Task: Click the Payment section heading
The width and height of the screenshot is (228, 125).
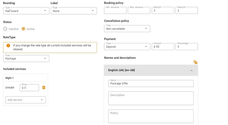Action: (110, 39)
